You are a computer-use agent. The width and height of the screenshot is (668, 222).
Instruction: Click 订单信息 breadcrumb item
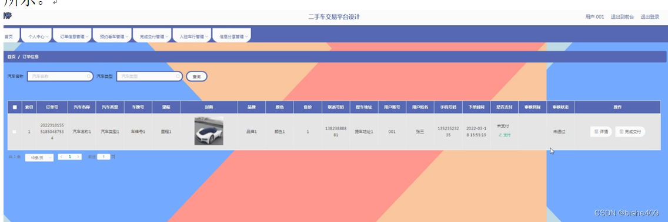31,56
